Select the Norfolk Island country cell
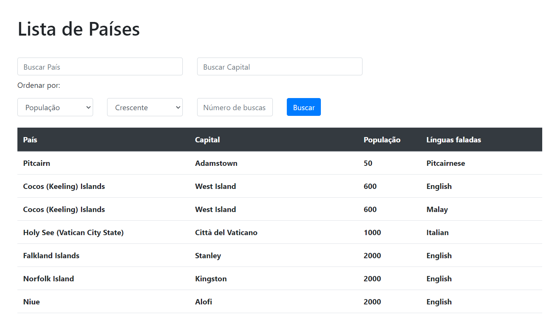This screenshot has width=546, height=315. pyautogui.click(x=48, y=279)
